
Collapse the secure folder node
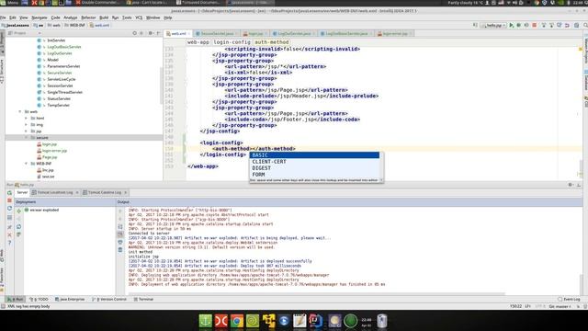[27, 137]
